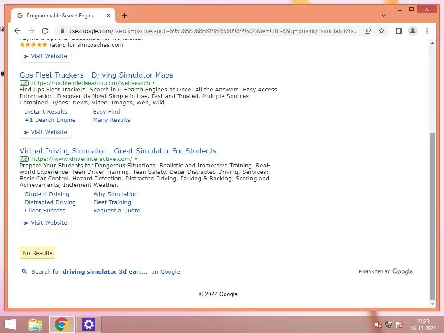
Task: Bookmark this page with the star icon
Action: tap(382, 31)
